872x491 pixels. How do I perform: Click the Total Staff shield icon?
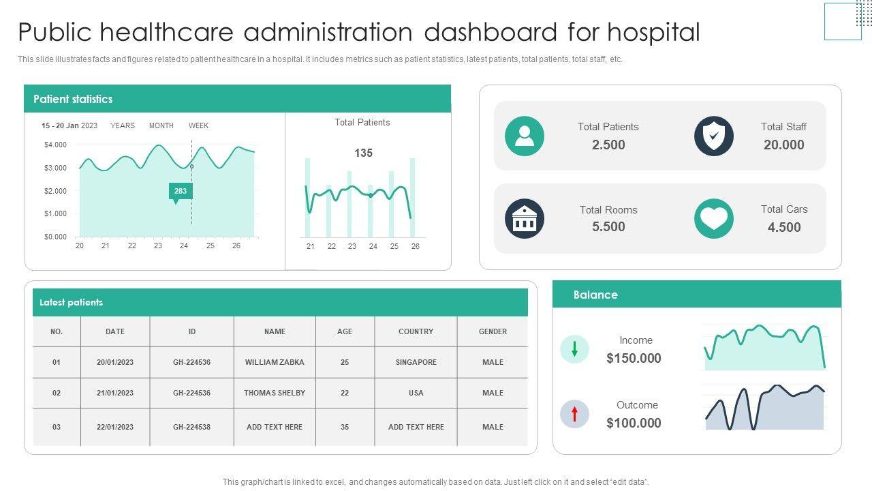pos(713,136)
